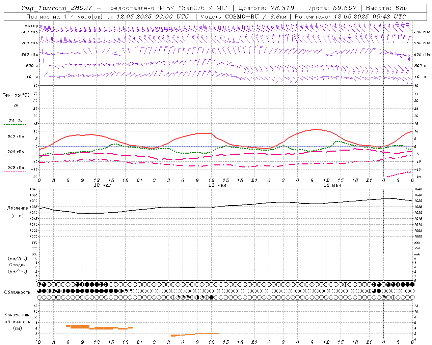The image size is (432, 345).
Task: Click the 500 гПа temperature legend entry
Action: tap(16, 167)
